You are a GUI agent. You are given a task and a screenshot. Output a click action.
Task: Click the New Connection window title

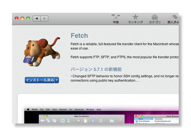point(82,116)
